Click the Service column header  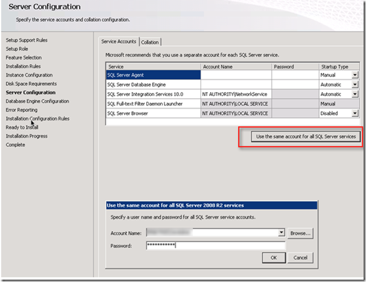pos(153,66)
